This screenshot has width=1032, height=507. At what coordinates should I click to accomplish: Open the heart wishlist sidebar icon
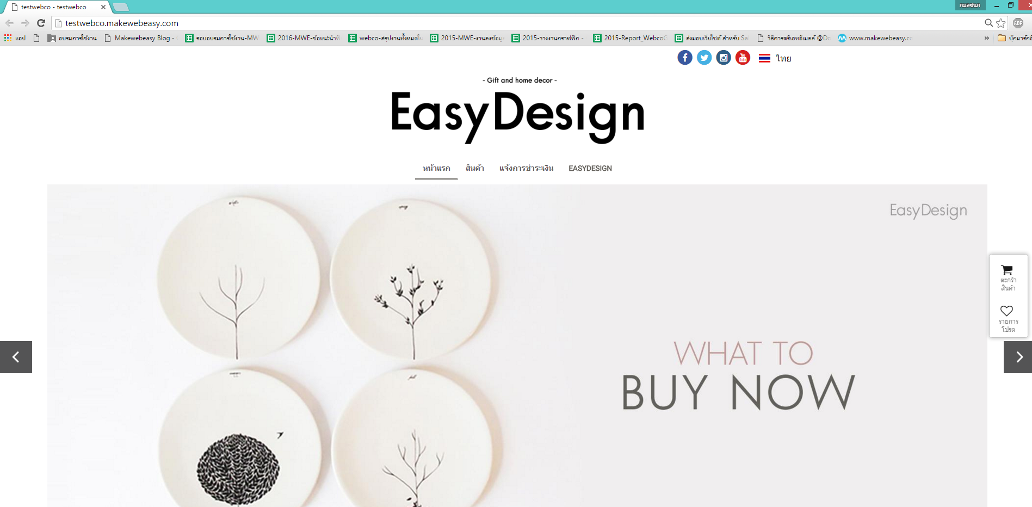click(x=1008, y=319)
